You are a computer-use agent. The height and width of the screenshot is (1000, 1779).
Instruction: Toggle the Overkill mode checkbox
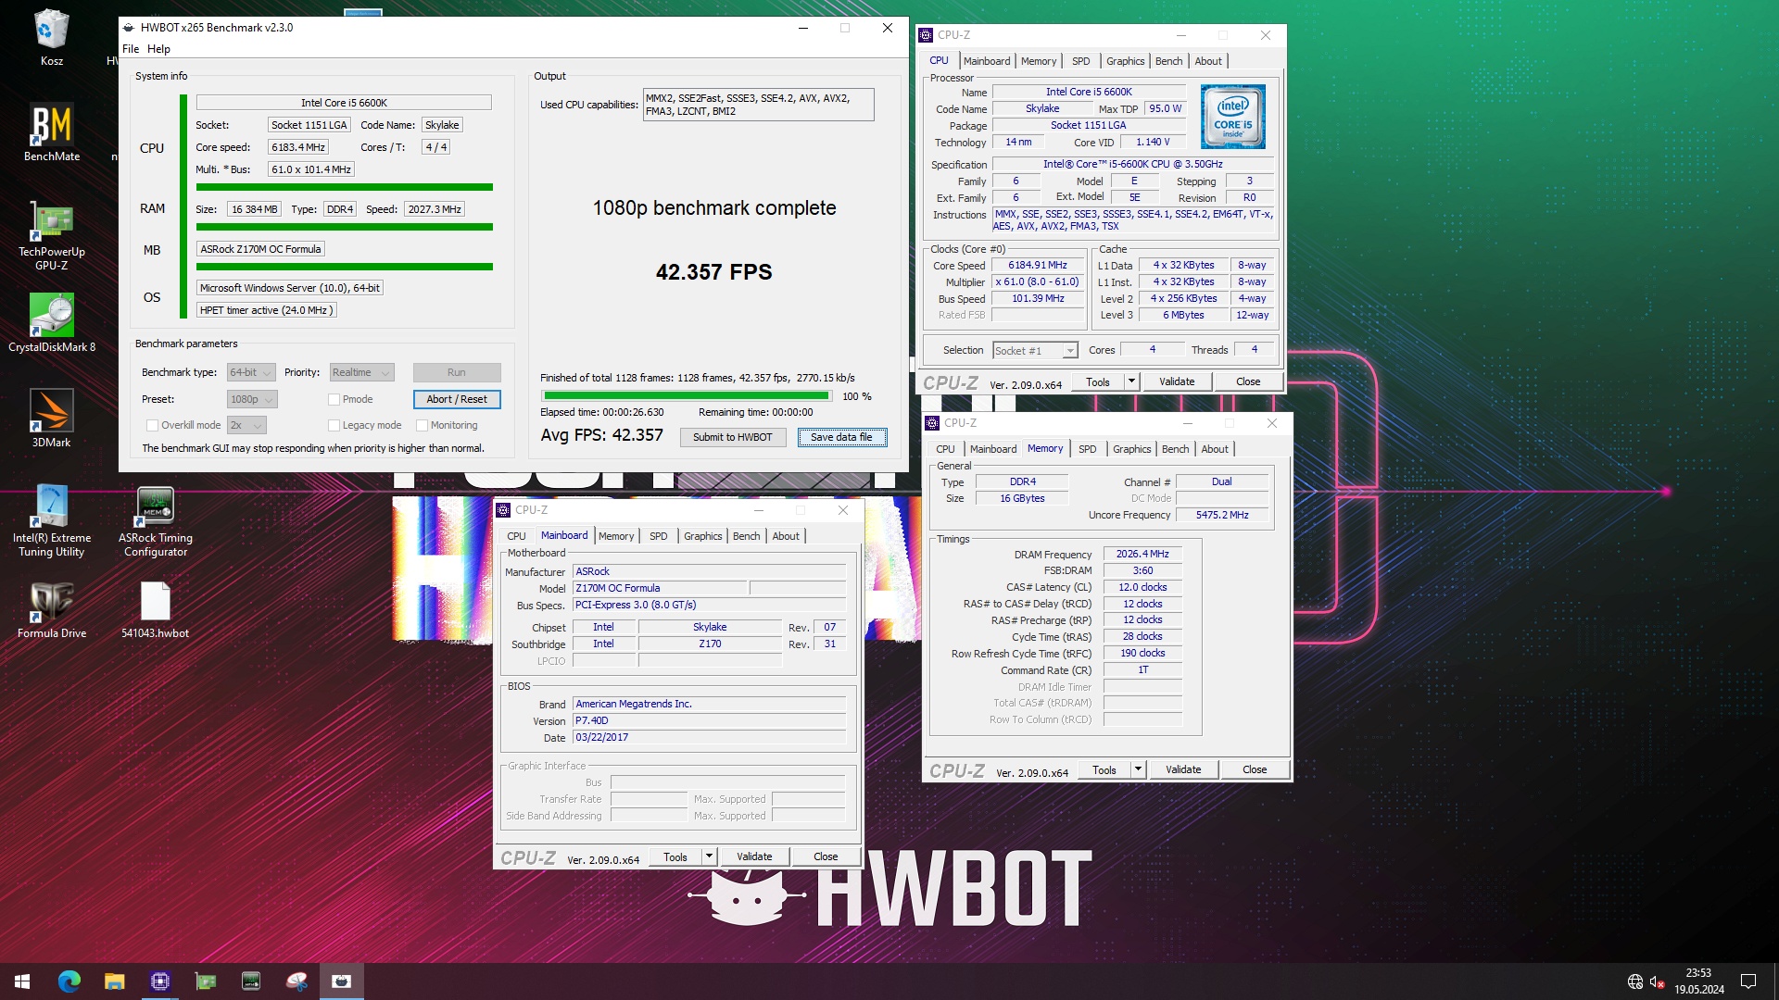pos(152,425)
